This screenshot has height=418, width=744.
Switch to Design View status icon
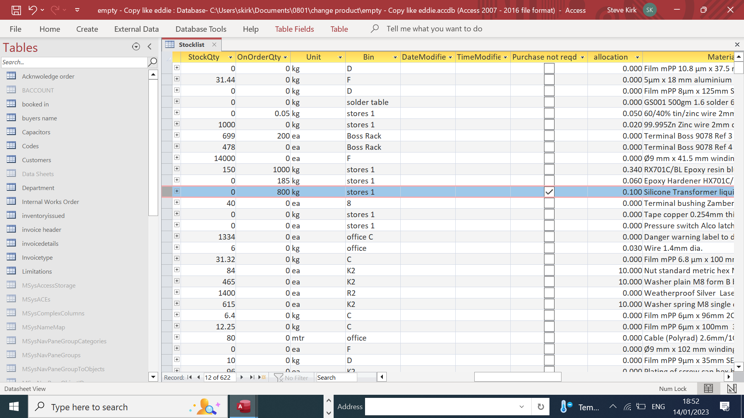[732, 389]
